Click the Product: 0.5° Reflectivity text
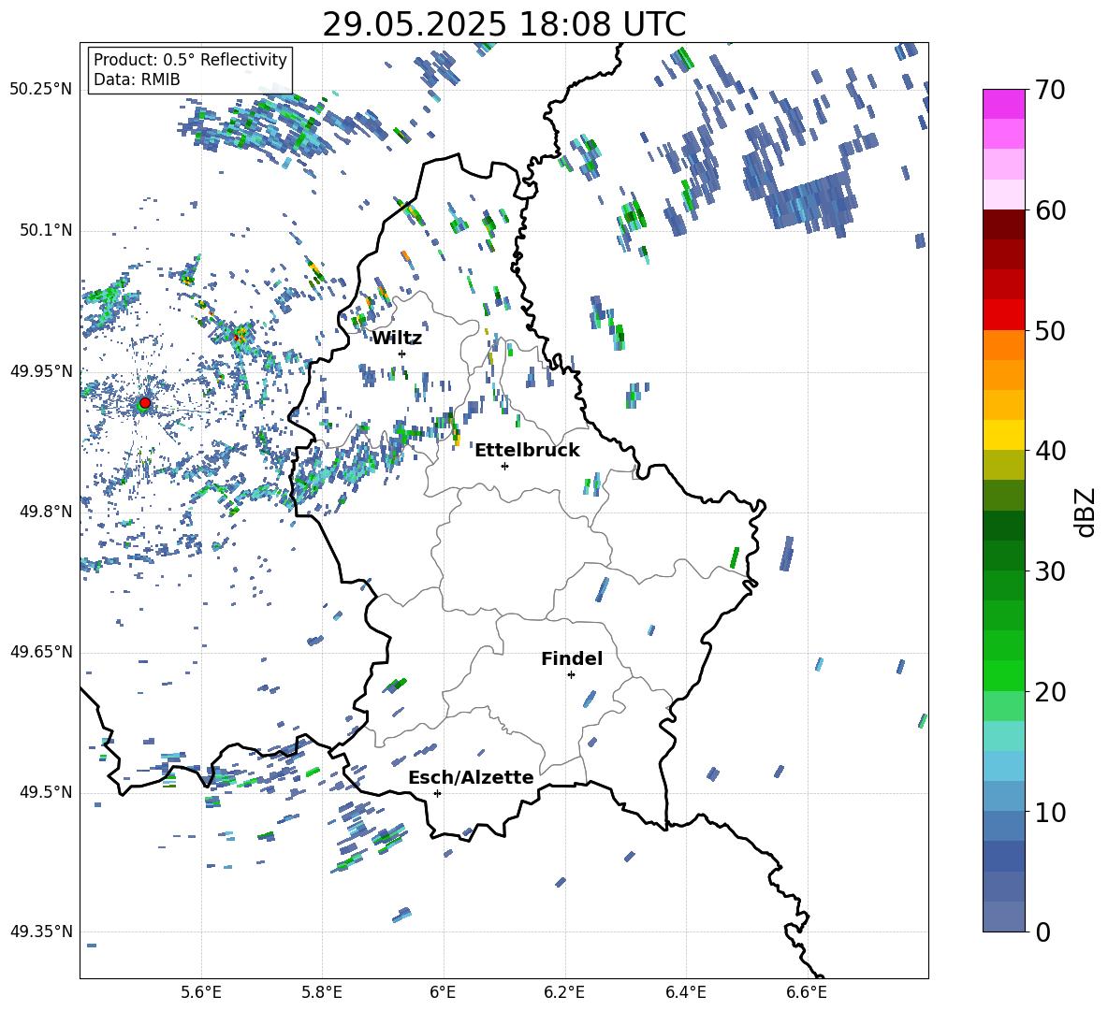The image size is (1108, 1011). tap(190, 59)
